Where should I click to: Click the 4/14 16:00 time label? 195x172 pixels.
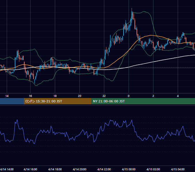coord(30,169)
